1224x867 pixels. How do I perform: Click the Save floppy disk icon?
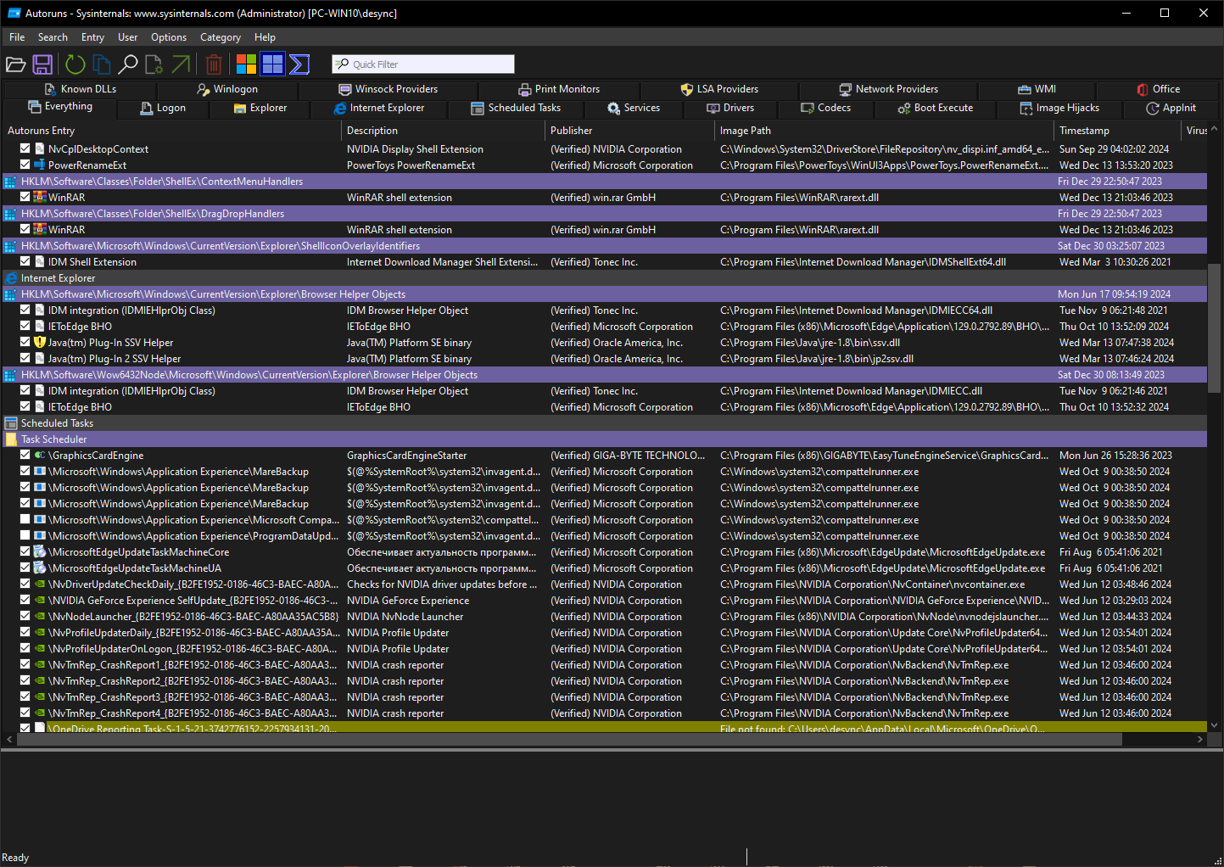[42, 64]
